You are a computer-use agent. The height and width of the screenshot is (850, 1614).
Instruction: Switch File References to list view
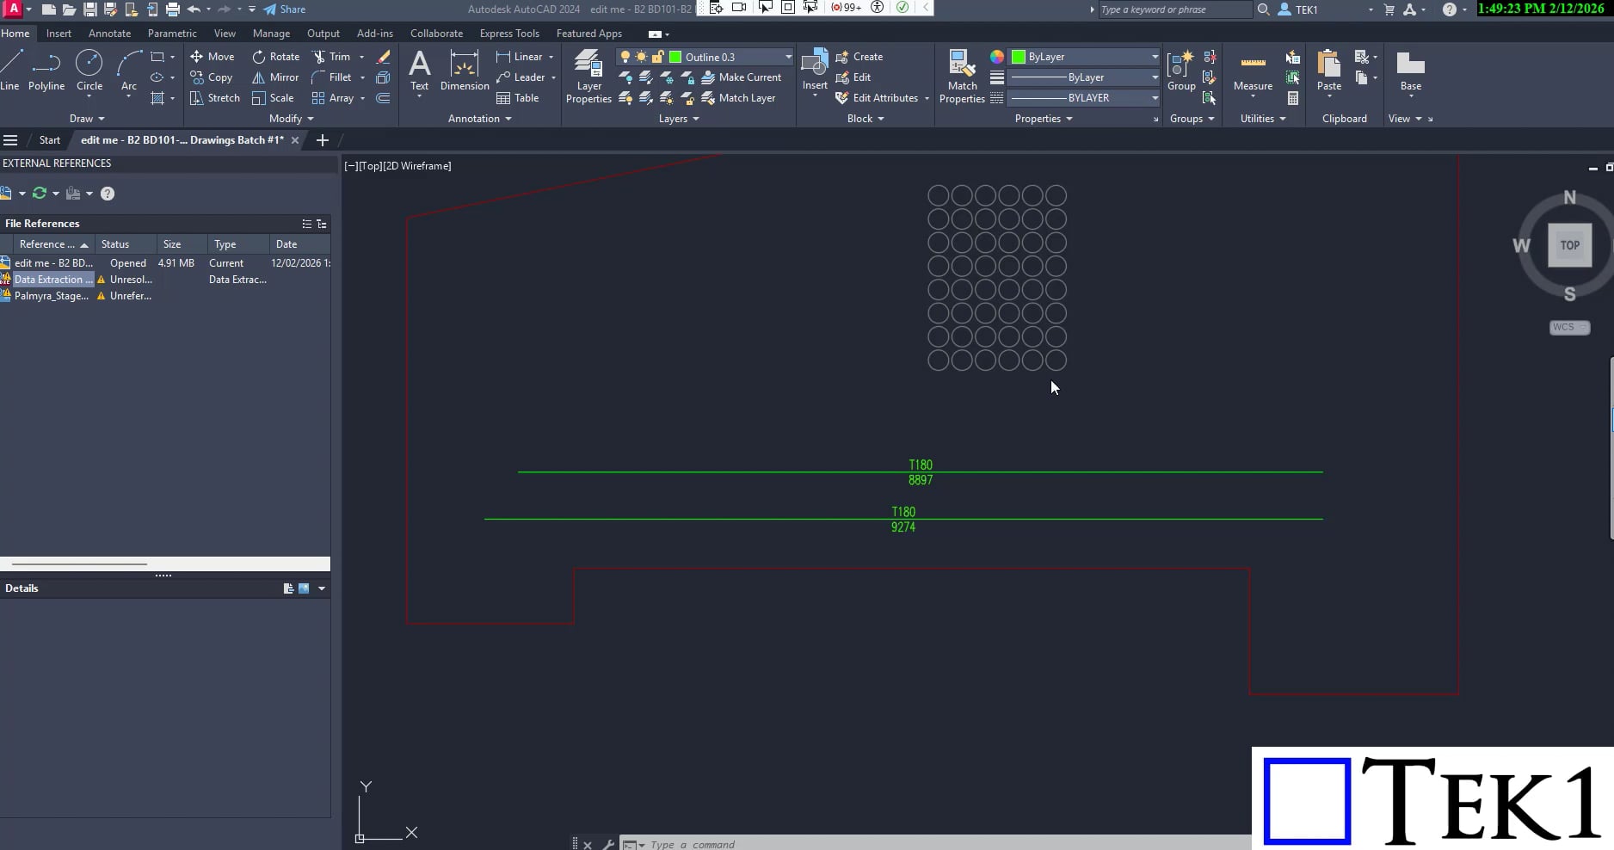307,224
